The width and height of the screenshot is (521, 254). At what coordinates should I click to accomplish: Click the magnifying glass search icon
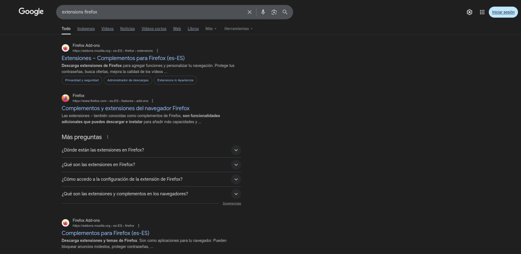point(285,12)
